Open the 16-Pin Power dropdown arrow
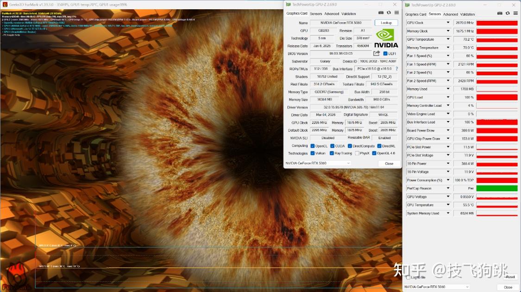 (x=448, y=164)
